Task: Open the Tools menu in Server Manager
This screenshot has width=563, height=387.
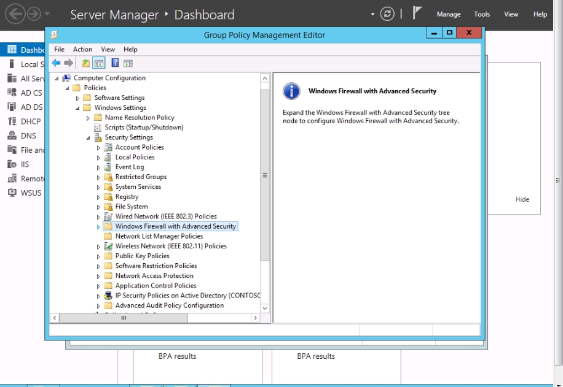Action: point(482,14)
